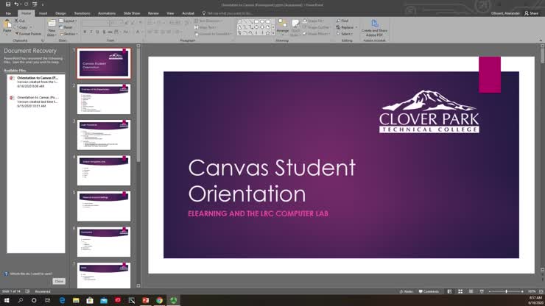This screenshot has height=306, width=545.
Task: Open the Layout dropdown
Action: [x=68, y=21]
